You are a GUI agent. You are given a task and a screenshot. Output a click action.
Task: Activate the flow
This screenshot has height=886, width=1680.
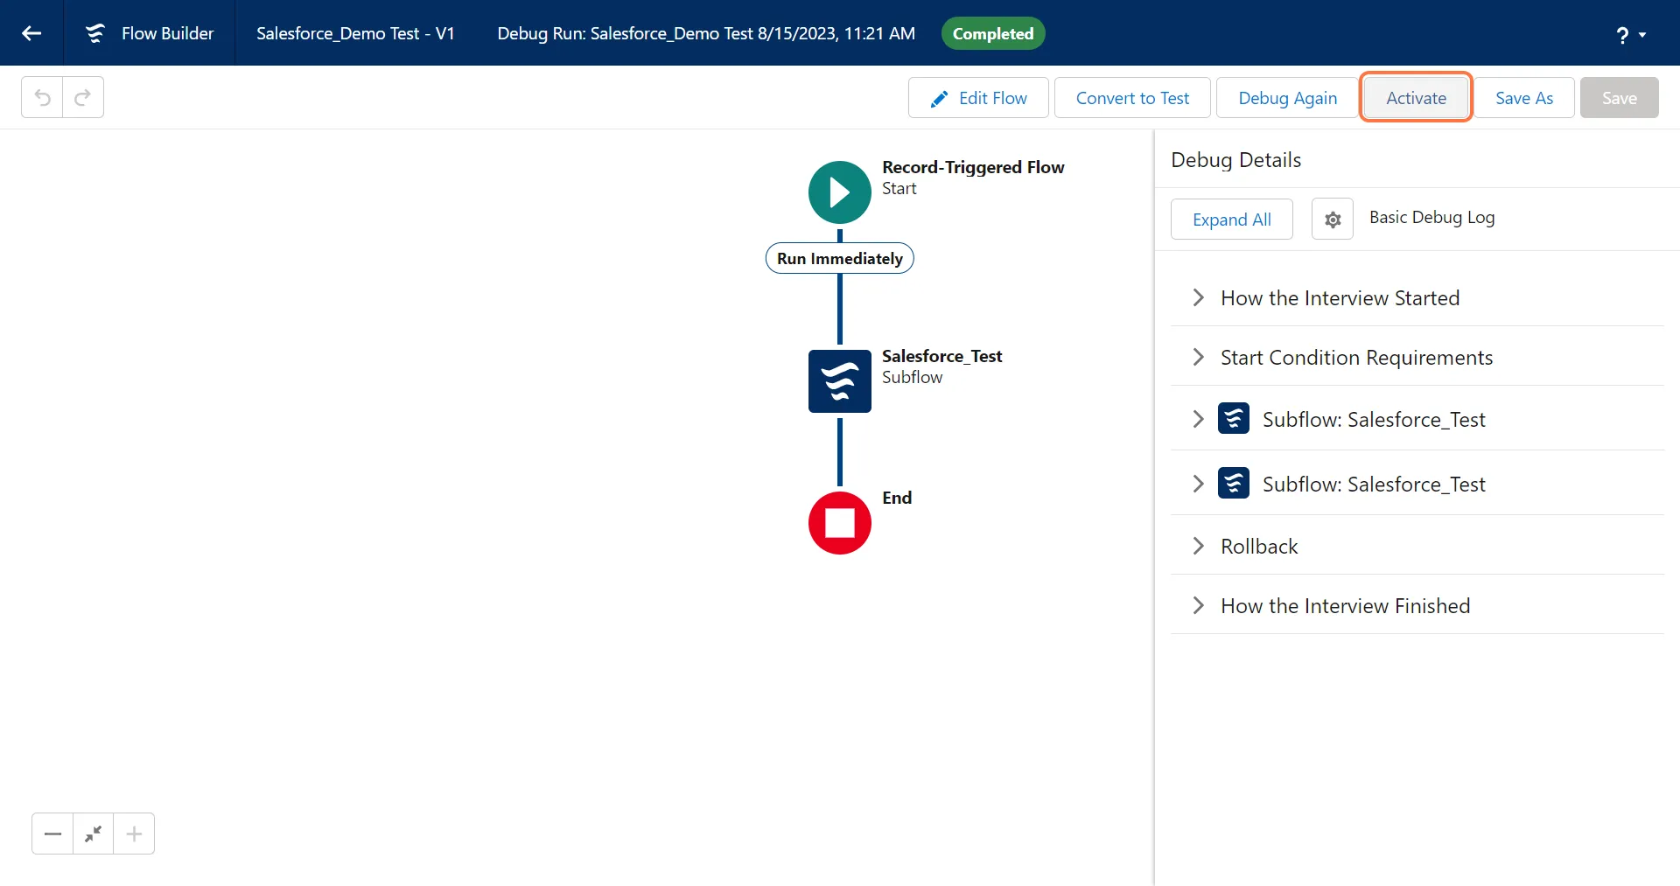(1416, 98)
